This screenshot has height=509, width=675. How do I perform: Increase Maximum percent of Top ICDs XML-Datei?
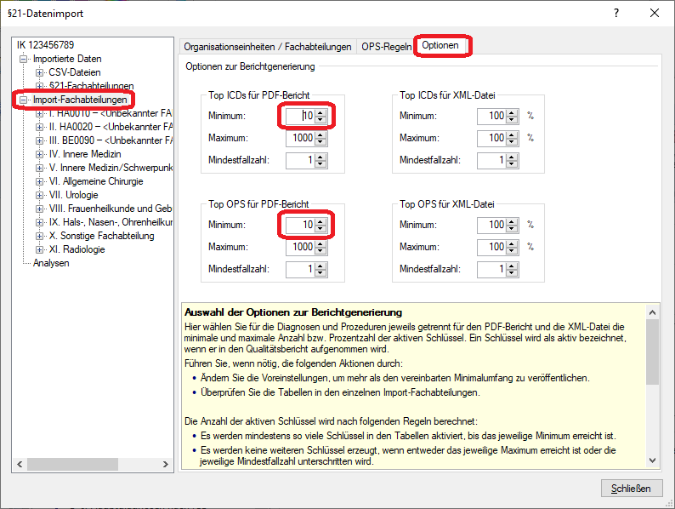coord(512,134)
